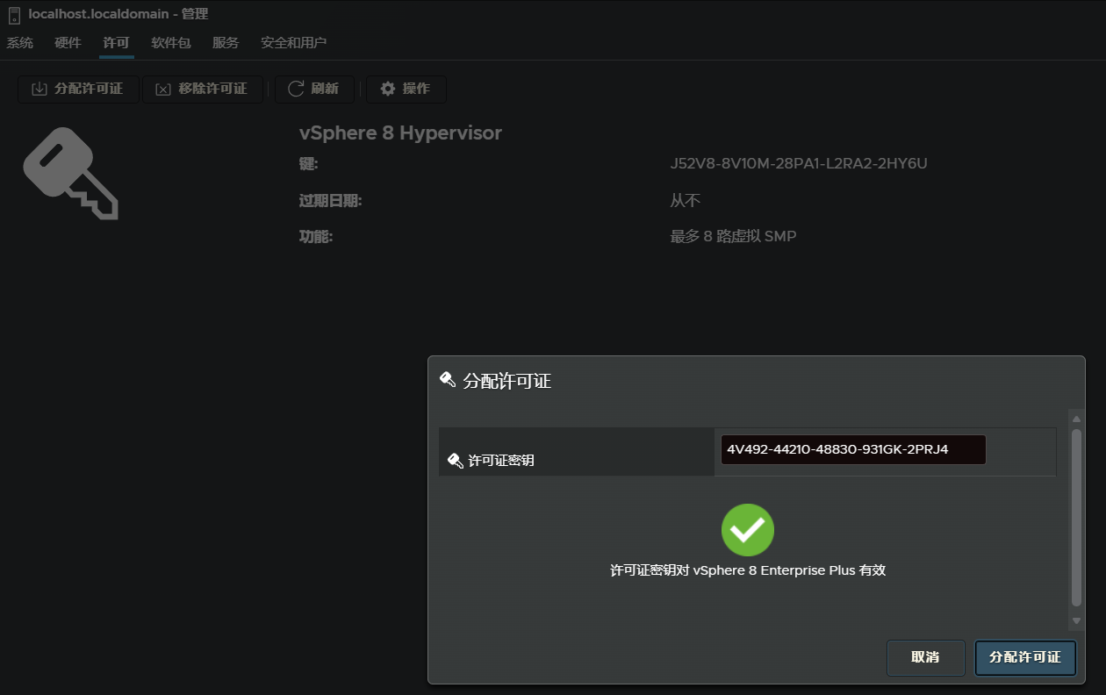The width and height of the screenshot is (1106, 695).
Task: Click inside the license key input field
Action: [853, 450]
